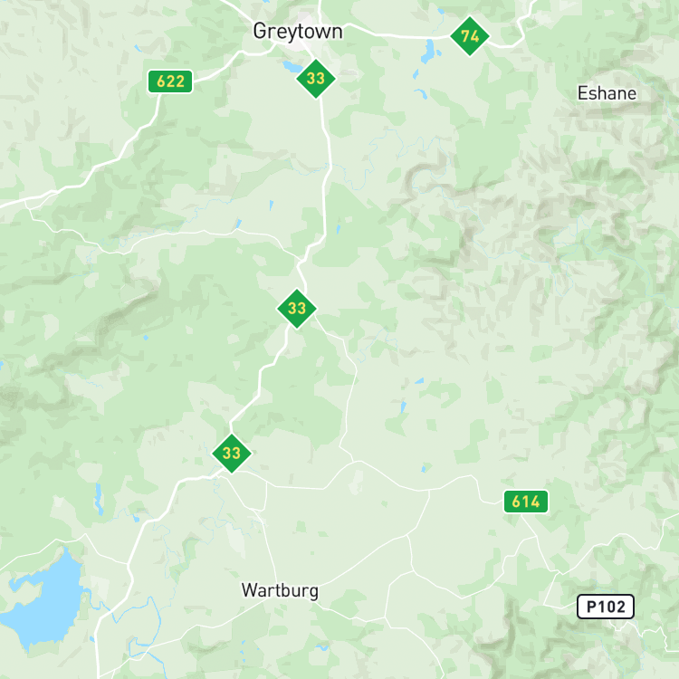
Task: Select the white P102 road shield
Action: [x=606, y=607]
